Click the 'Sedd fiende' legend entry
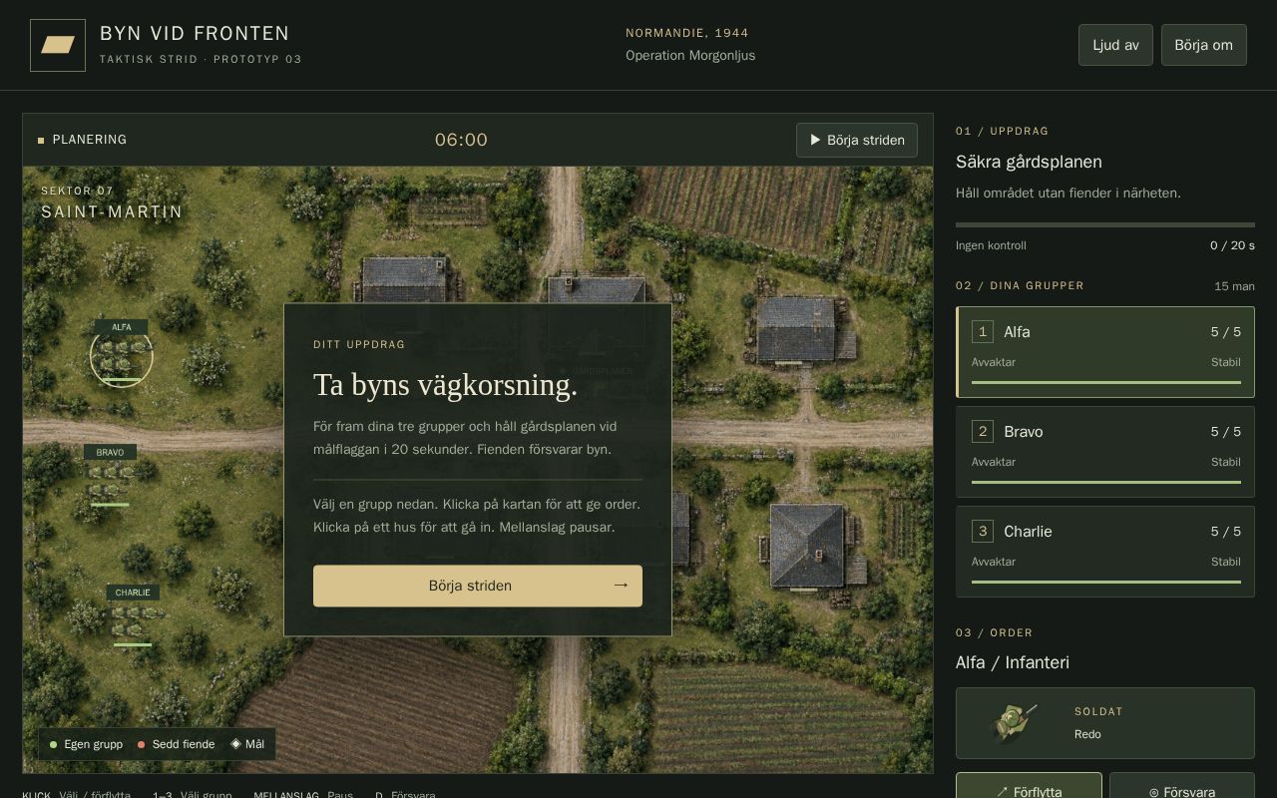The width and height of the screenshot is (1277, 798). [176, 744]
